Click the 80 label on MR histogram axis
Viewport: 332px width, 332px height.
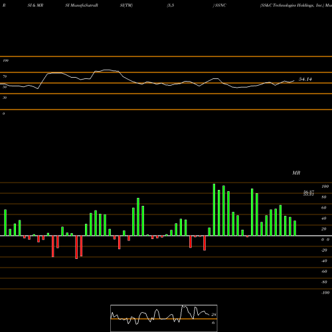(x=324, y=197)
